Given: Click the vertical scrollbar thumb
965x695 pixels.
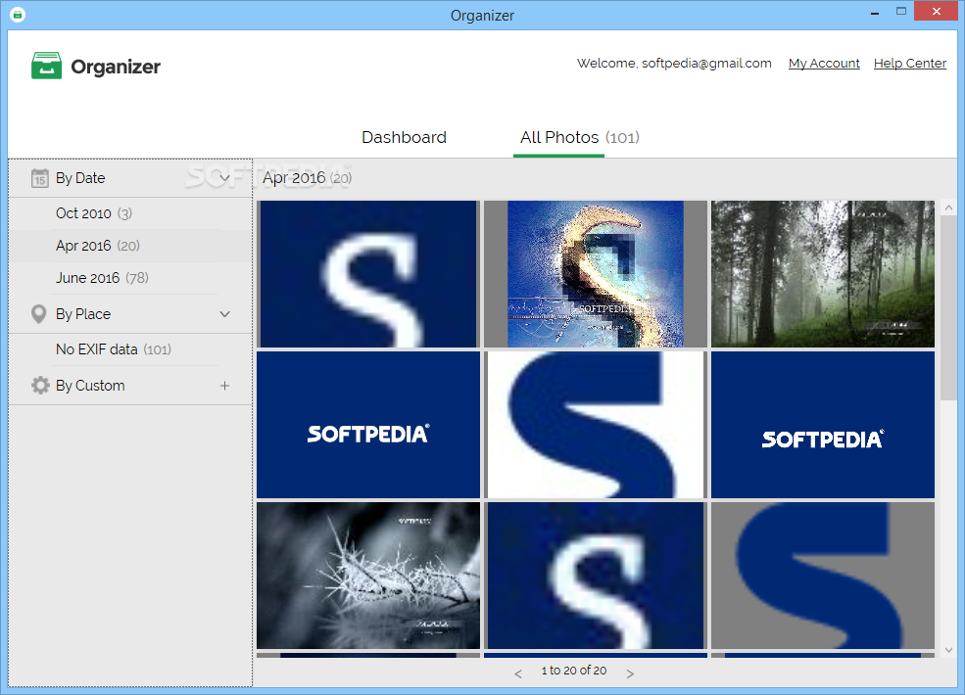Looking at the screenshot, I should (948, 307).
